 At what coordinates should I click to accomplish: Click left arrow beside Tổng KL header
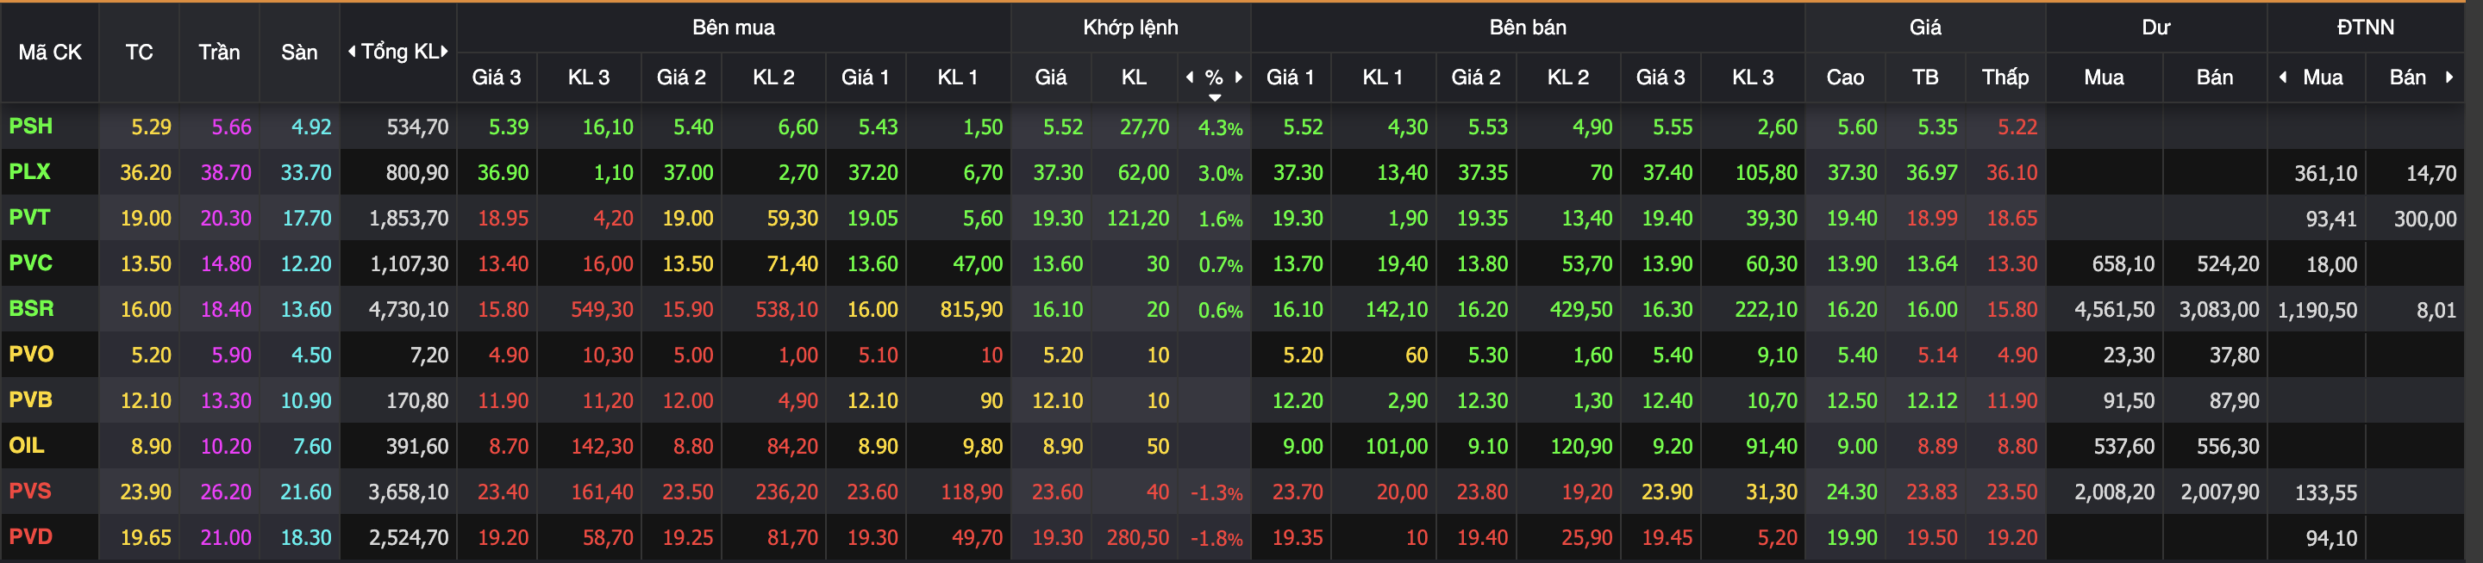click(x=352, y=52)
